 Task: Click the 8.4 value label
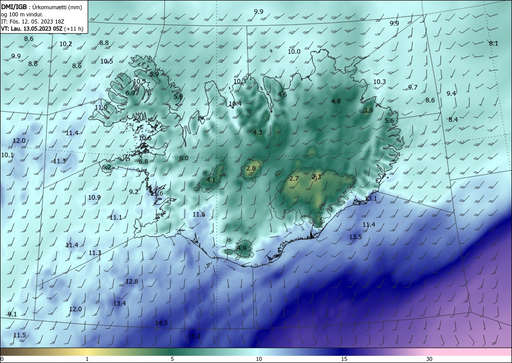tap(453, 120)
